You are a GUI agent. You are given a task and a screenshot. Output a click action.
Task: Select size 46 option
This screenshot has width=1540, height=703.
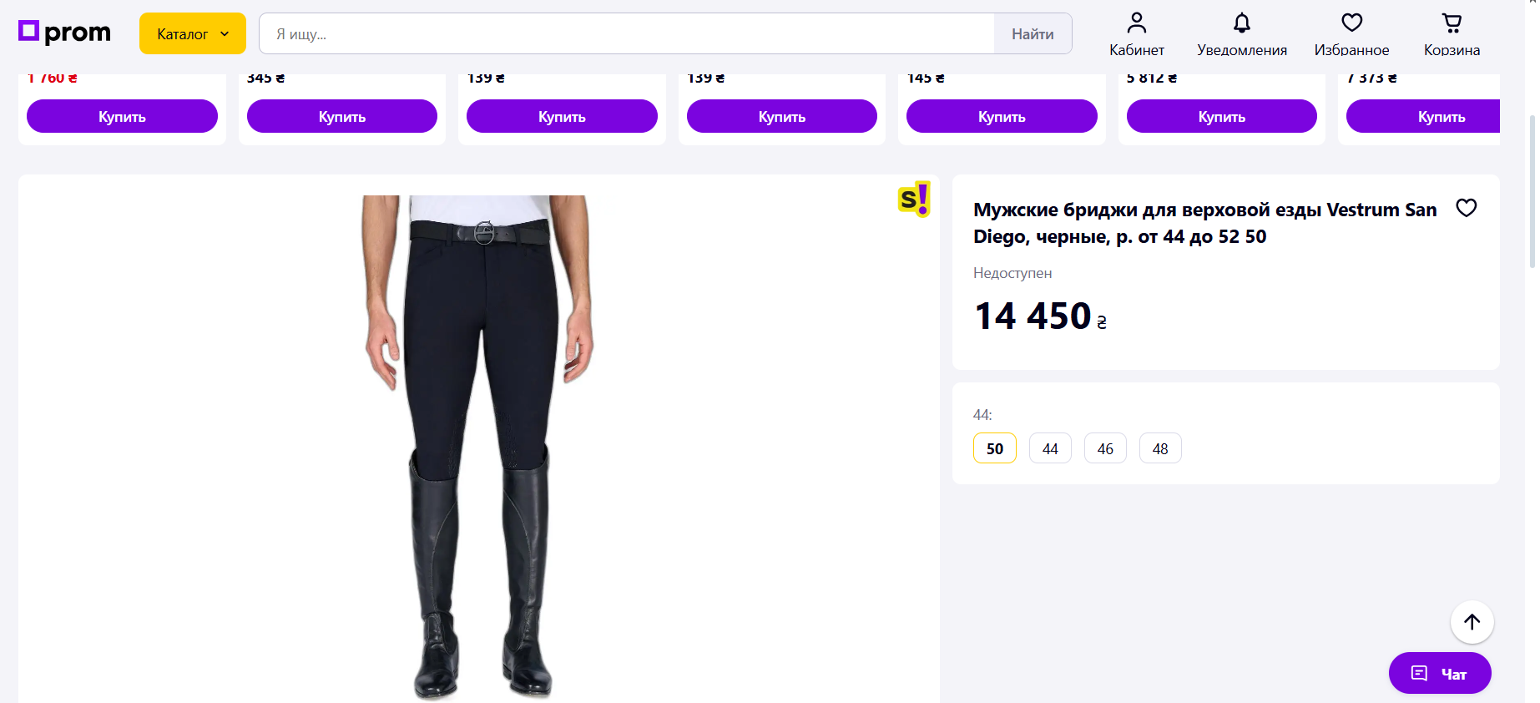click(1105, 448)
